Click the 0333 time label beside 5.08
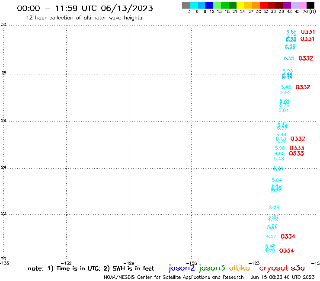This screenshot has width=320, height=281. [297, 148]
